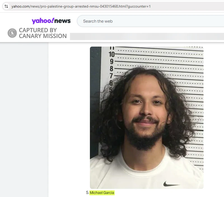Screen dimensions: 224x197
Task: Click the highlighted "Michael Garcia" caption
Action: [102, 193]
